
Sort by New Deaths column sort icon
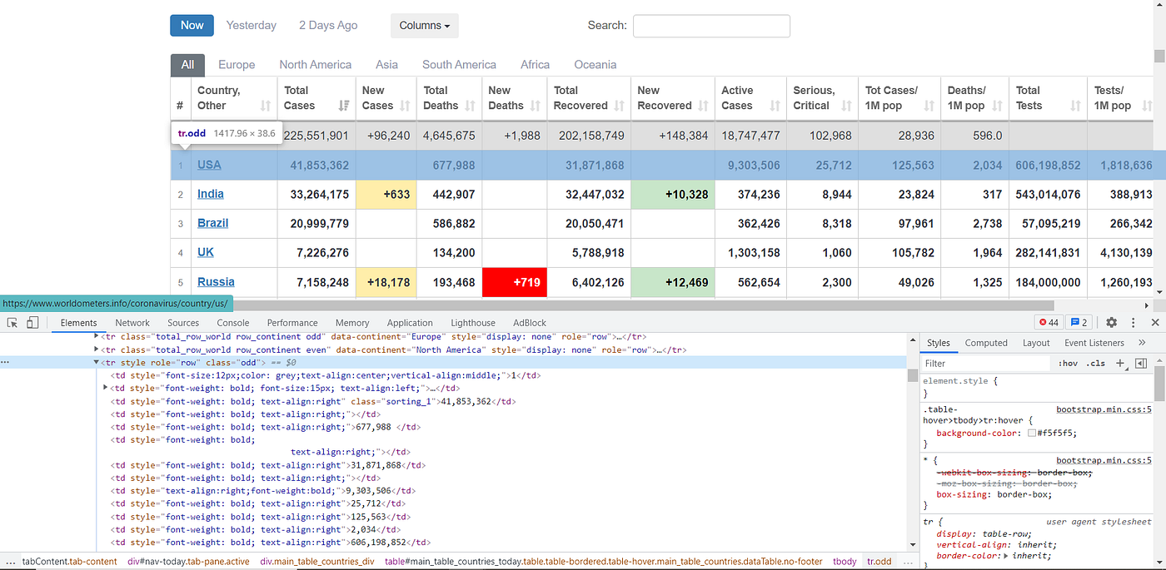[536, 106]
